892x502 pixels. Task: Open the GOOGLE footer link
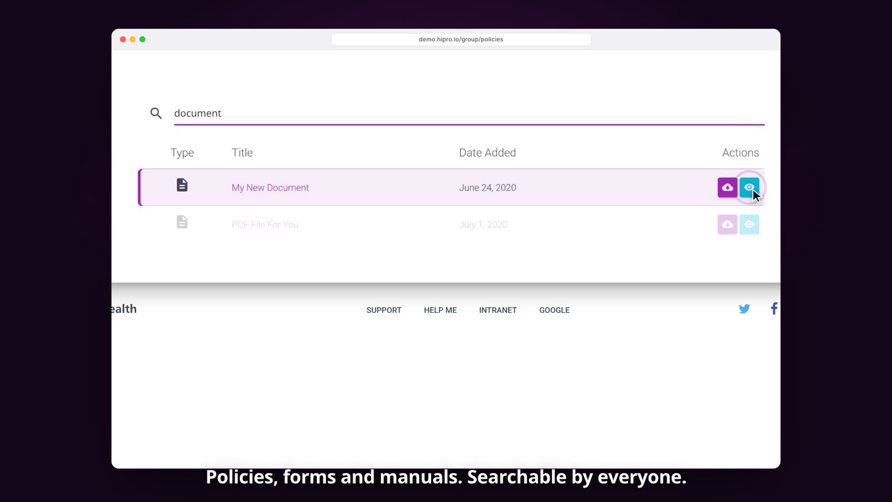coord(555,310)
